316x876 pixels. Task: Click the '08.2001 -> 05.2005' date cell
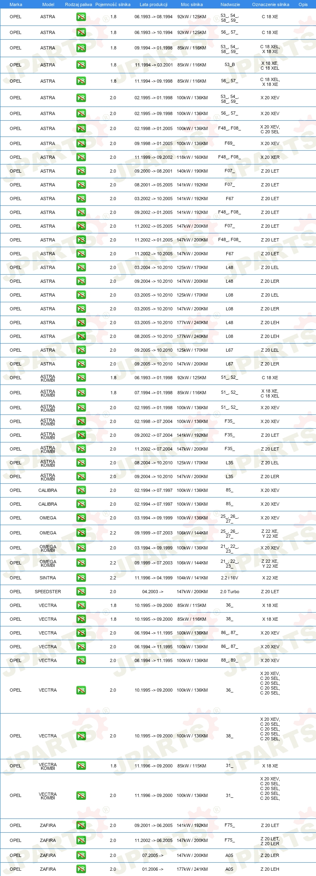click(154, 185)
